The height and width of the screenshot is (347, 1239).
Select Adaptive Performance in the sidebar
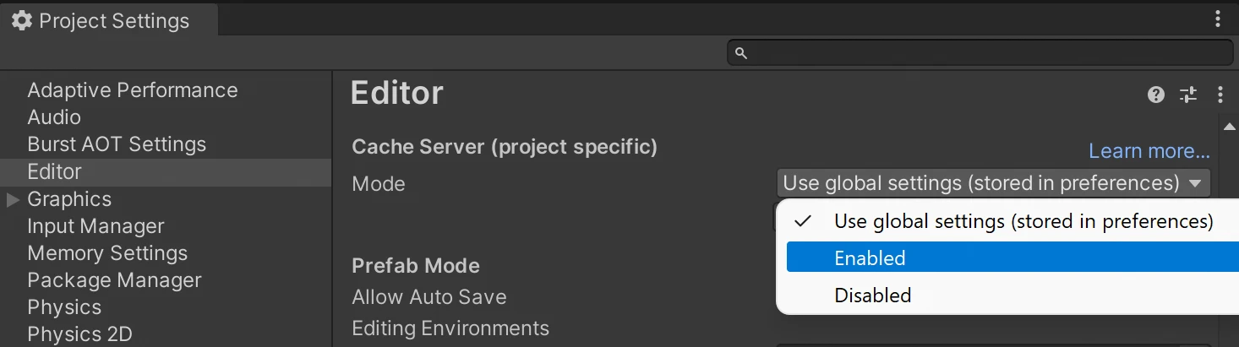click(132, 90)
